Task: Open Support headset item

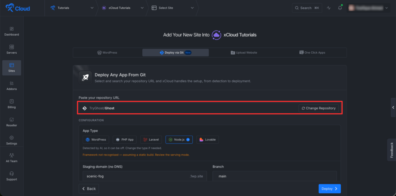Action: 12,176
